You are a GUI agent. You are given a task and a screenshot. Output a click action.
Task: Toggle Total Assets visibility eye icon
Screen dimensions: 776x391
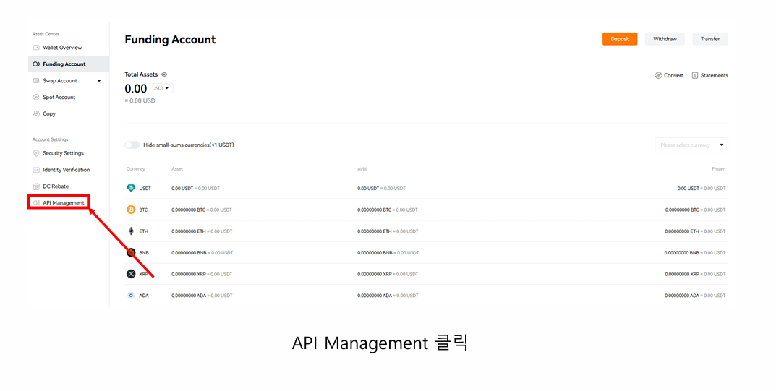164,74
